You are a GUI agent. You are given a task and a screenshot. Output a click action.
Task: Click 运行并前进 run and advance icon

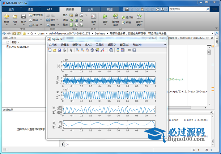(x=116, y=16)
